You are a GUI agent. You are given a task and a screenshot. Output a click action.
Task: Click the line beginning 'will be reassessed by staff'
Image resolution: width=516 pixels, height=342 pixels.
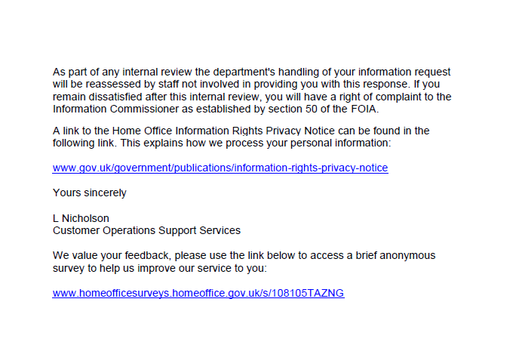246,84
